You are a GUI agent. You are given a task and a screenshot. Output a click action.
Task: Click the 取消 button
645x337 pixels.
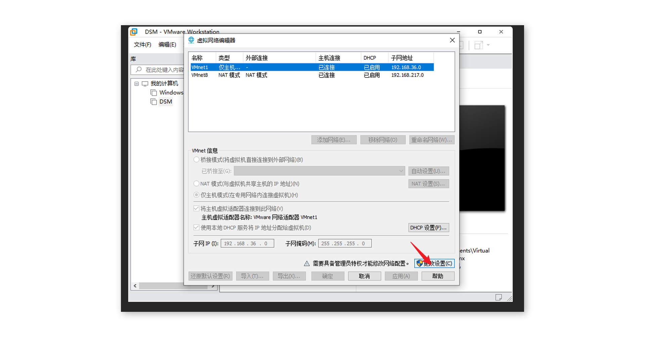tap(364, 276)
